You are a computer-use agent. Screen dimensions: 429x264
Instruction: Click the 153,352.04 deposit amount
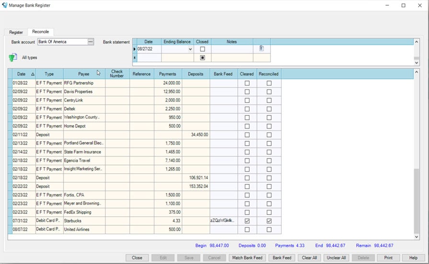pyautogui.click(x=198, y=187)
